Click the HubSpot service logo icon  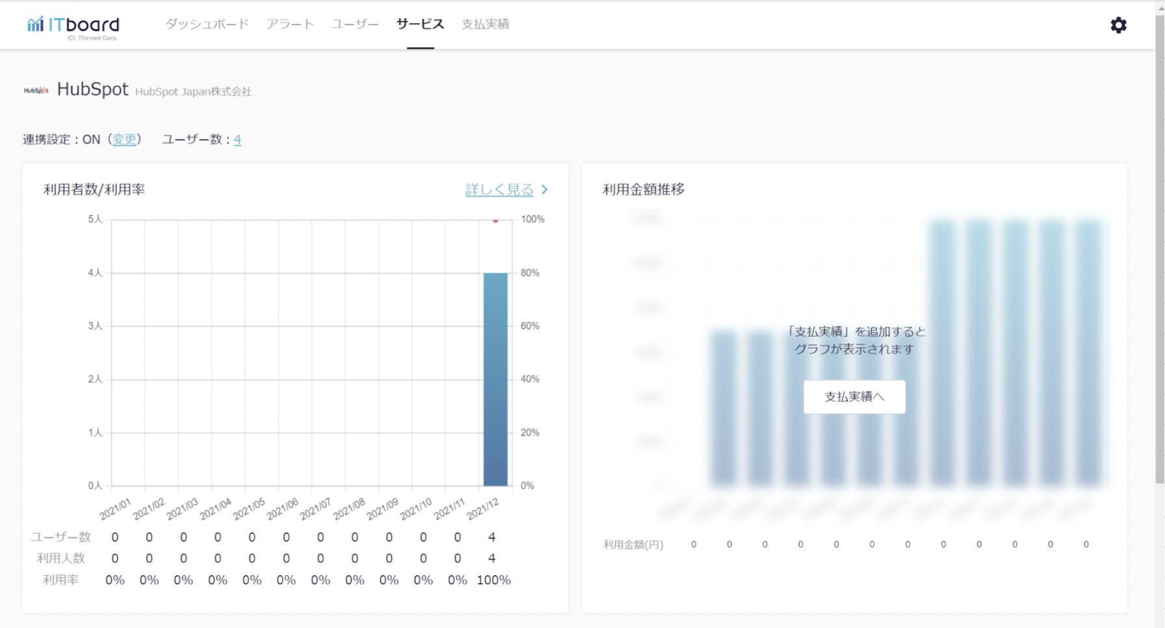[x=36, y=90]
